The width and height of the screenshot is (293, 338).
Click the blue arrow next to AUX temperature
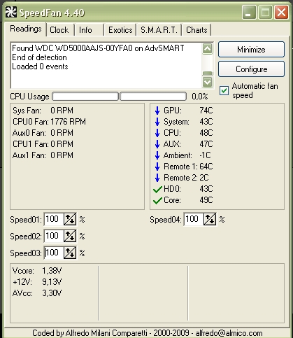tap(157, 144)
